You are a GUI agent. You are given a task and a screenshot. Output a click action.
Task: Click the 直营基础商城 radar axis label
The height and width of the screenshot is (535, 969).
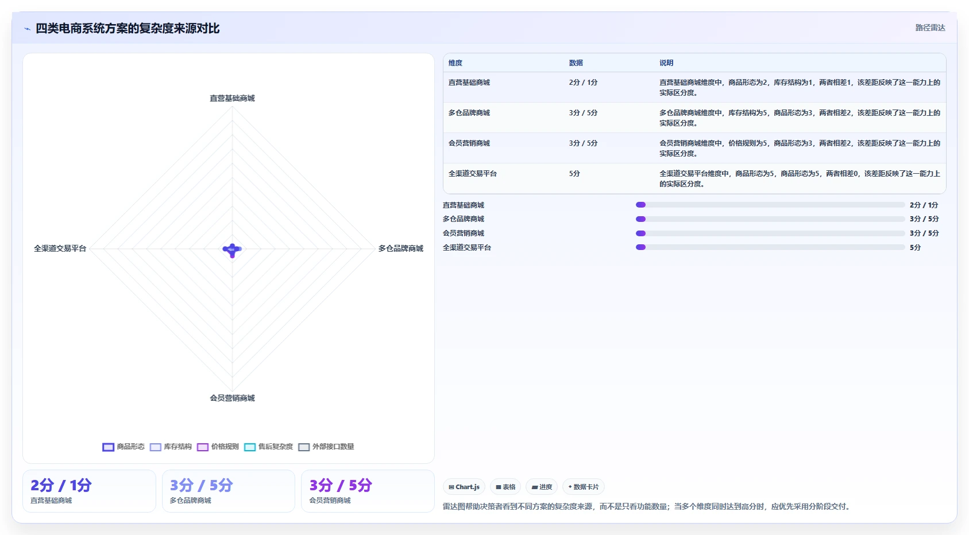pyautogui.click(x=232, y=99)
